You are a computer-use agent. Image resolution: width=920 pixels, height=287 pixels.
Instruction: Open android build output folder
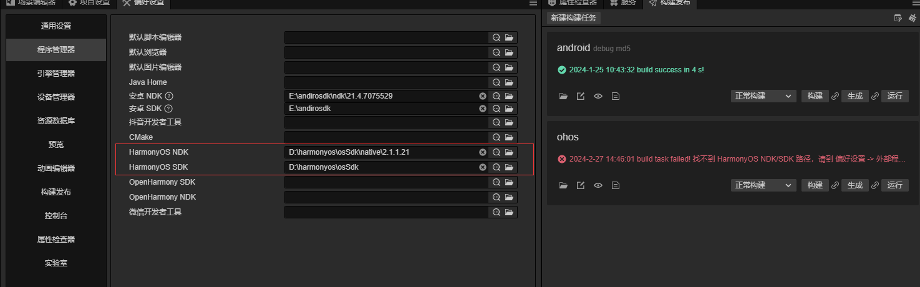coord(563,96)
